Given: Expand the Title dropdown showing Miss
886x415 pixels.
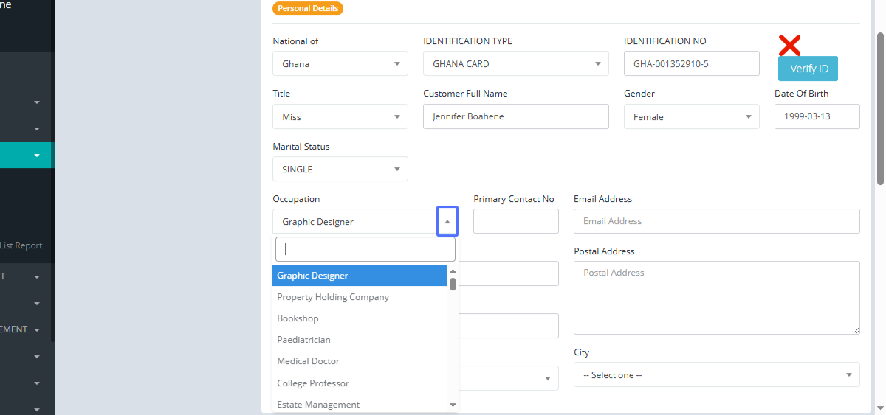Looking at the screenshot, I should (340, 117).
